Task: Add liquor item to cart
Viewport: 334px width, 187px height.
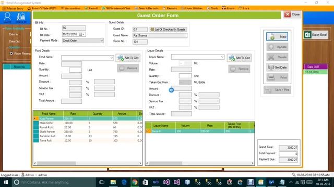Action: [x=239, y=58]
